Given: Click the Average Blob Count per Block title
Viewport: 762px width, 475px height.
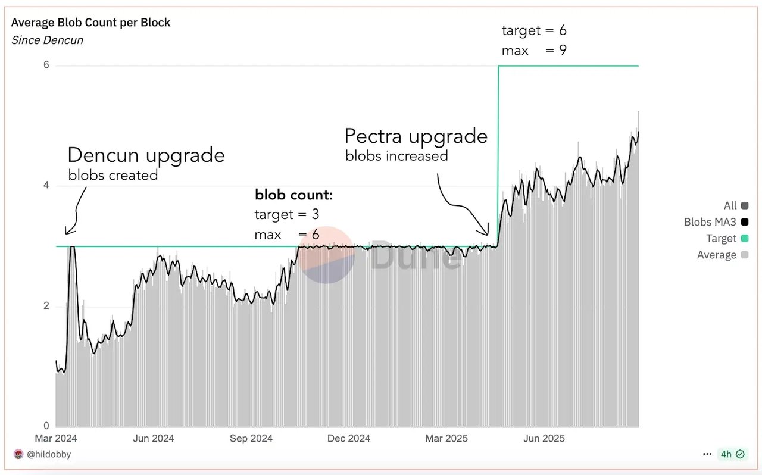Looking at the screenshot, I should [90, 23].
